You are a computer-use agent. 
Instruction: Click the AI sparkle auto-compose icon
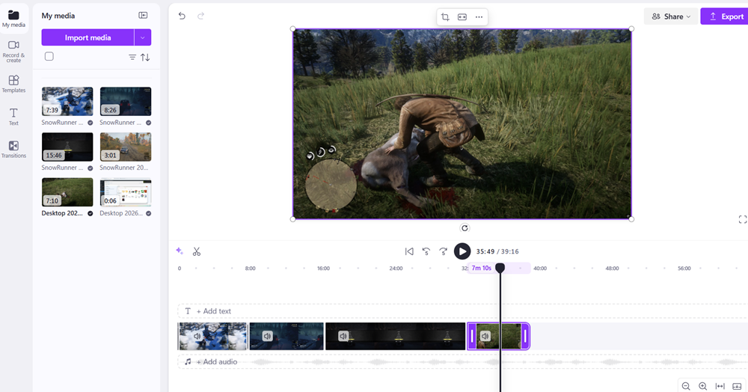coord(180,251)
